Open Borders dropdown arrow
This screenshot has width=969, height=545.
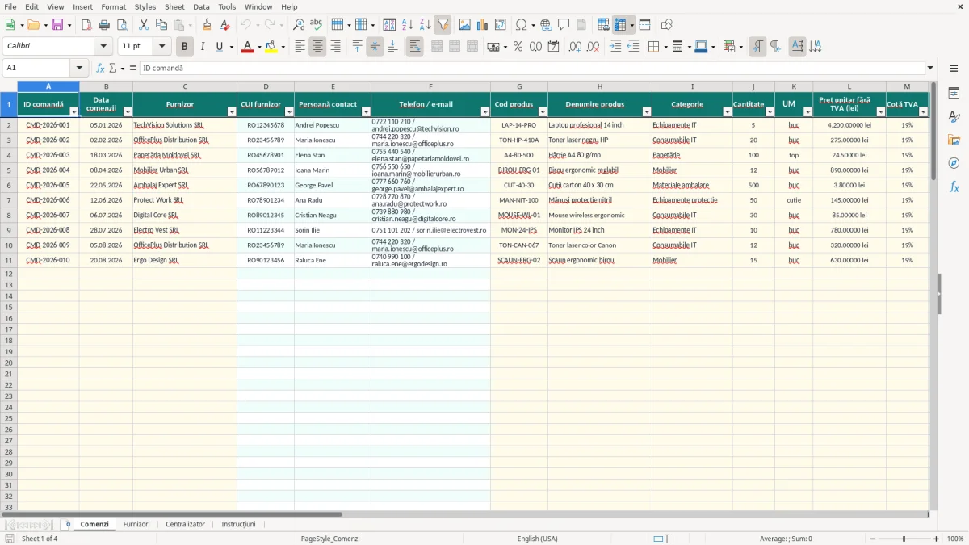click(x=668, y=47)
